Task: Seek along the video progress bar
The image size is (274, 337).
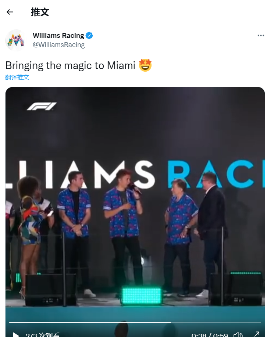Action: [135, 322]
